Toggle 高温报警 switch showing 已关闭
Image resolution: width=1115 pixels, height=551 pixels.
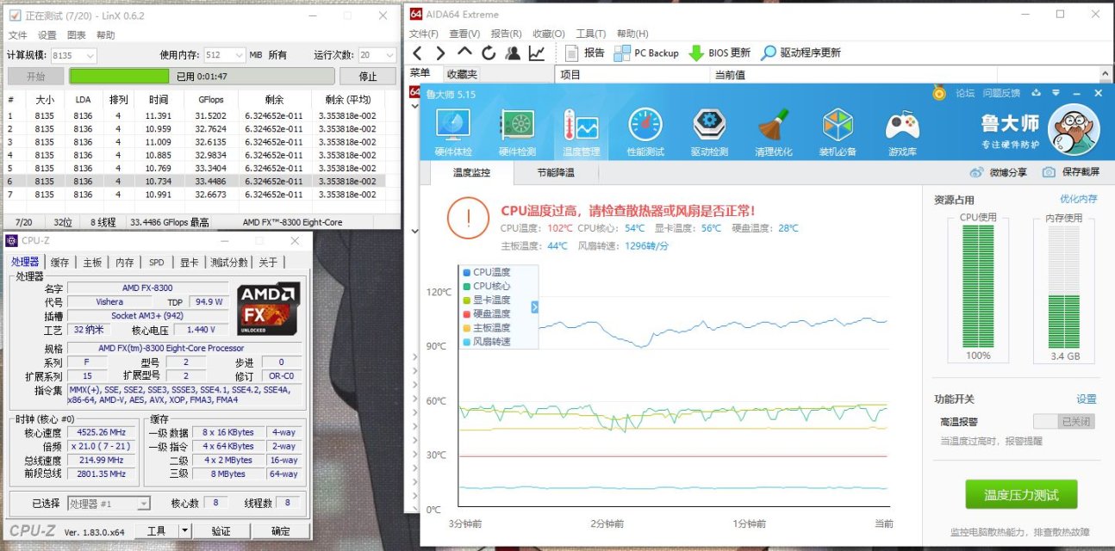click(1065, 422)
